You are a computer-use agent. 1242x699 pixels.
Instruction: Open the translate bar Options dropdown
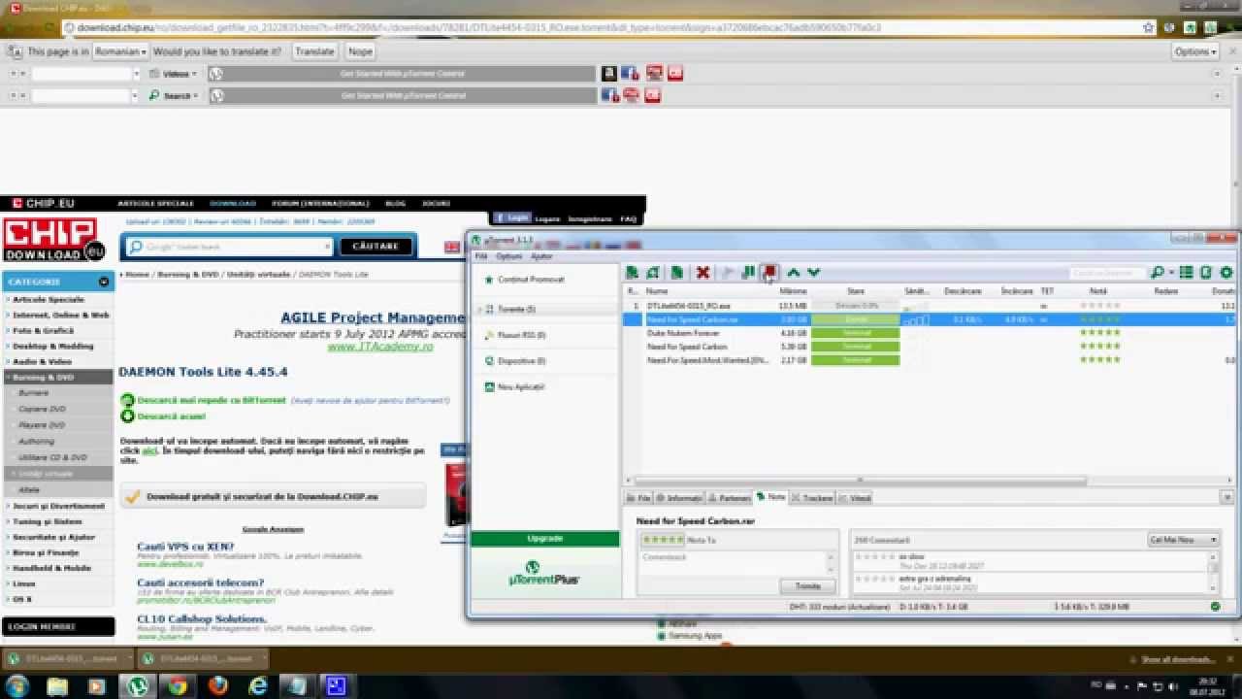(1195, 51)
